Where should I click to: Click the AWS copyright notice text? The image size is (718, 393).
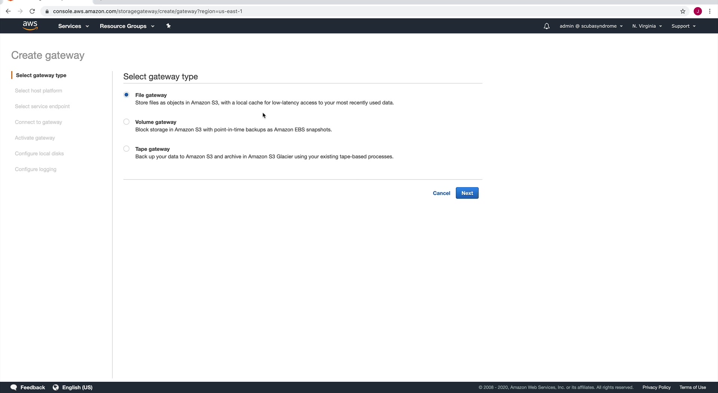pos(556,387)
